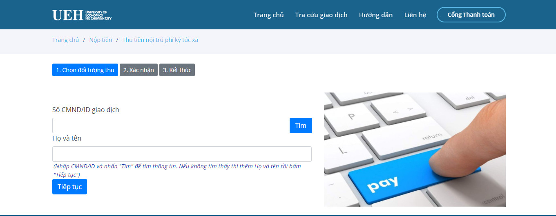The width and height of the screenshot is (556, 216).
Task: Follow the Nộp tiền breadcrumb link
Action: [x=100, y=40]
